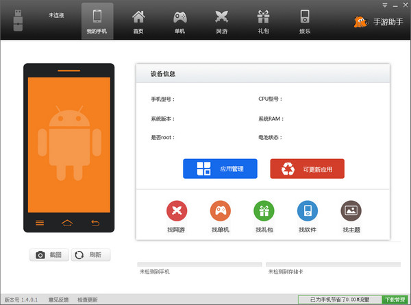
Task: Open the 单机 games tab
Action: tap(179, 22)
